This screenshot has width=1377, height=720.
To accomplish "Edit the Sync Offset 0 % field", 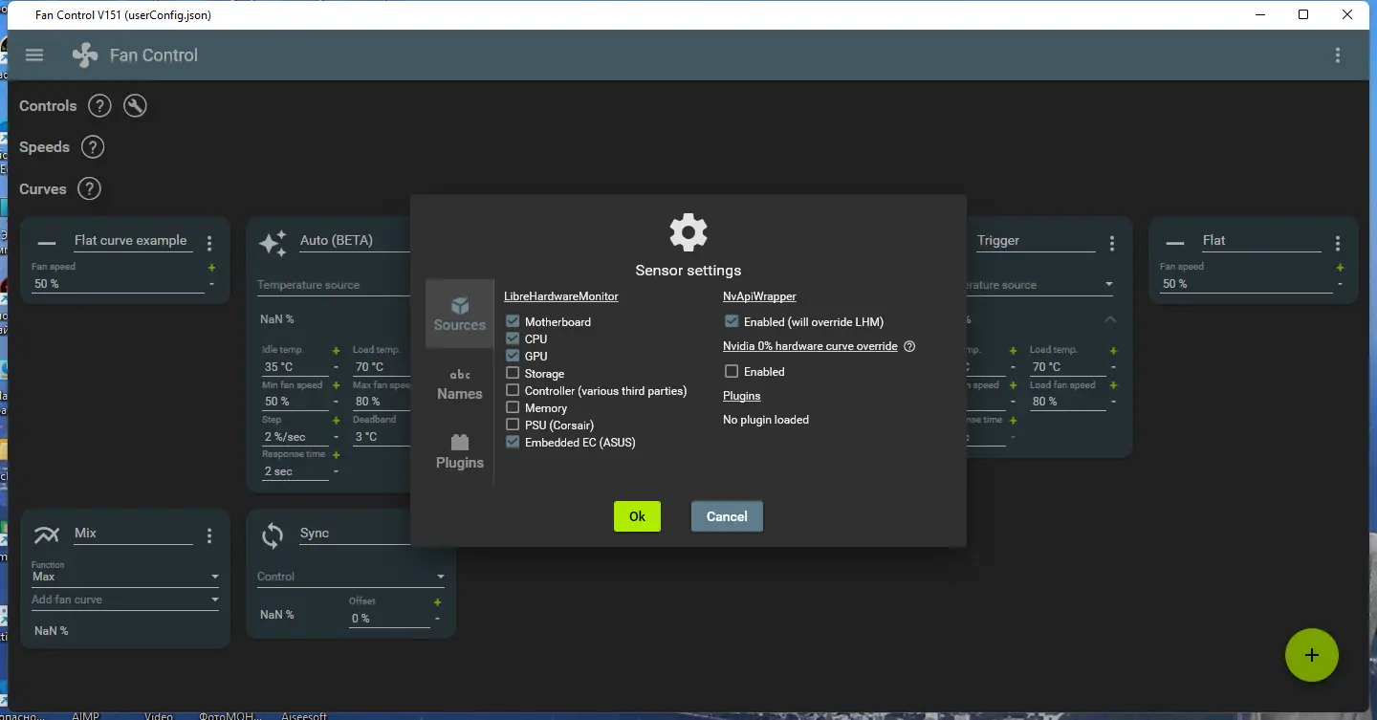I will pos(389,619).
